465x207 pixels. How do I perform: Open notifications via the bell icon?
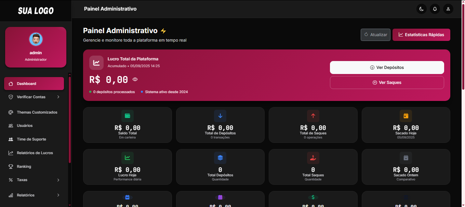435,9
